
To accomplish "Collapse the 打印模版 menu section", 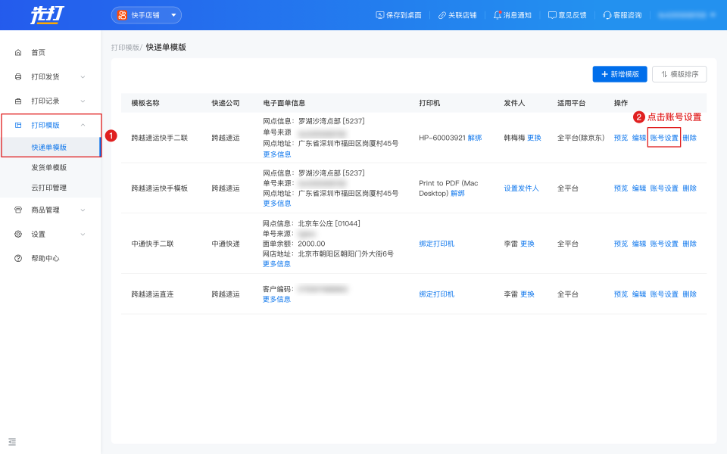I will (x=83, y=125).
